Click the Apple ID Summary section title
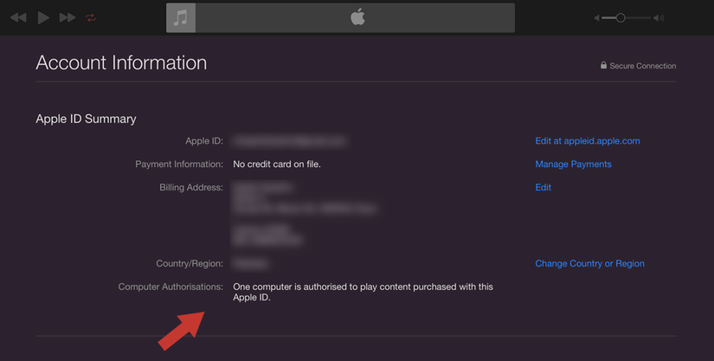The image size is (714, 361). (86, 119)
